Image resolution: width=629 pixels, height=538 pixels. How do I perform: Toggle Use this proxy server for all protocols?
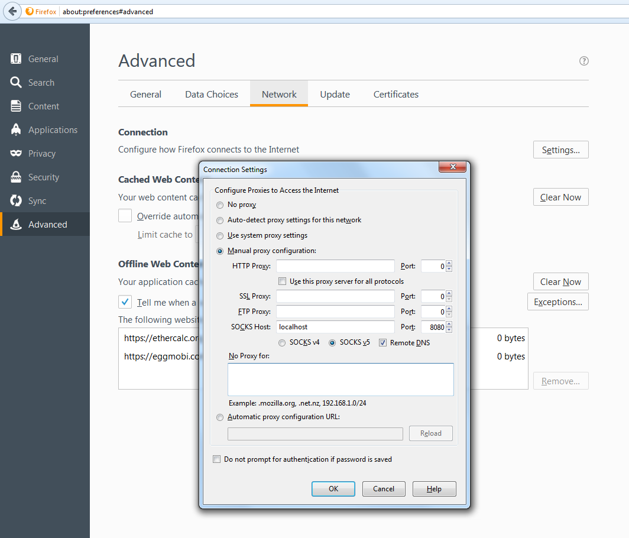point(283,281)
